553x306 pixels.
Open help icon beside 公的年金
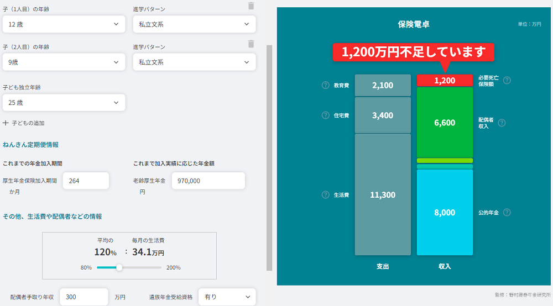click(507, 212)
